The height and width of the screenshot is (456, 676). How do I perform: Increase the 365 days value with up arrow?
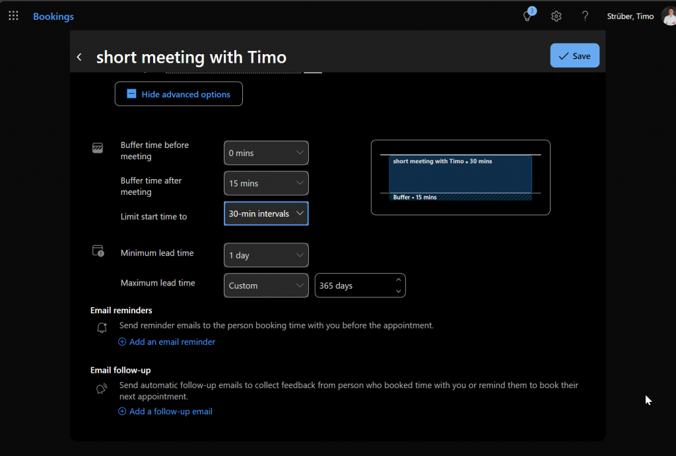point(398,281)
